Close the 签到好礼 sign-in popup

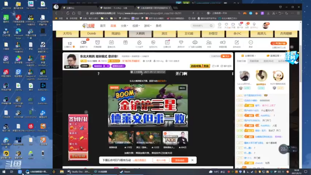click(86, 112)
